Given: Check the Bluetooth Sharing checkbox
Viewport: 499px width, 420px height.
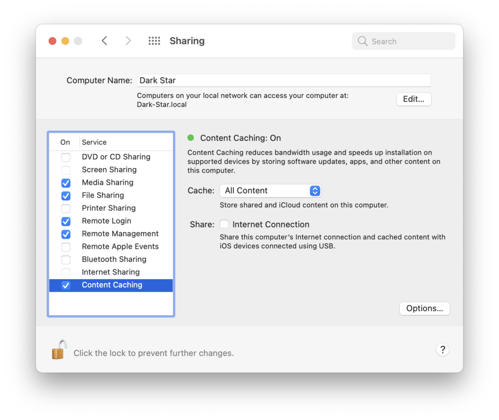Looking at the screenshot, I should tap(66, 260).
